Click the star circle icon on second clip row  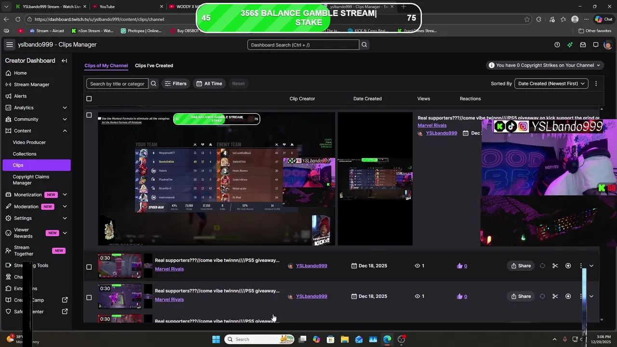[568, 296]
